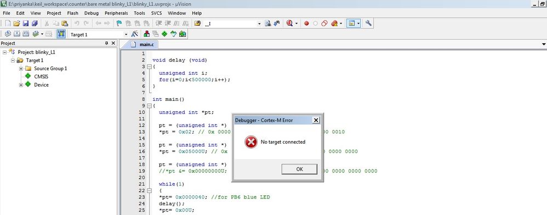The width and height of the screenshot is (547, 215).
Task: Click the Build target icon
Action: tap(17, 34)
